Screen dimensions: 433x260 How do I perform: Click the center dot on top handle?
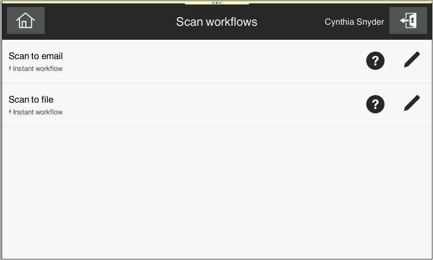point(216,3)
